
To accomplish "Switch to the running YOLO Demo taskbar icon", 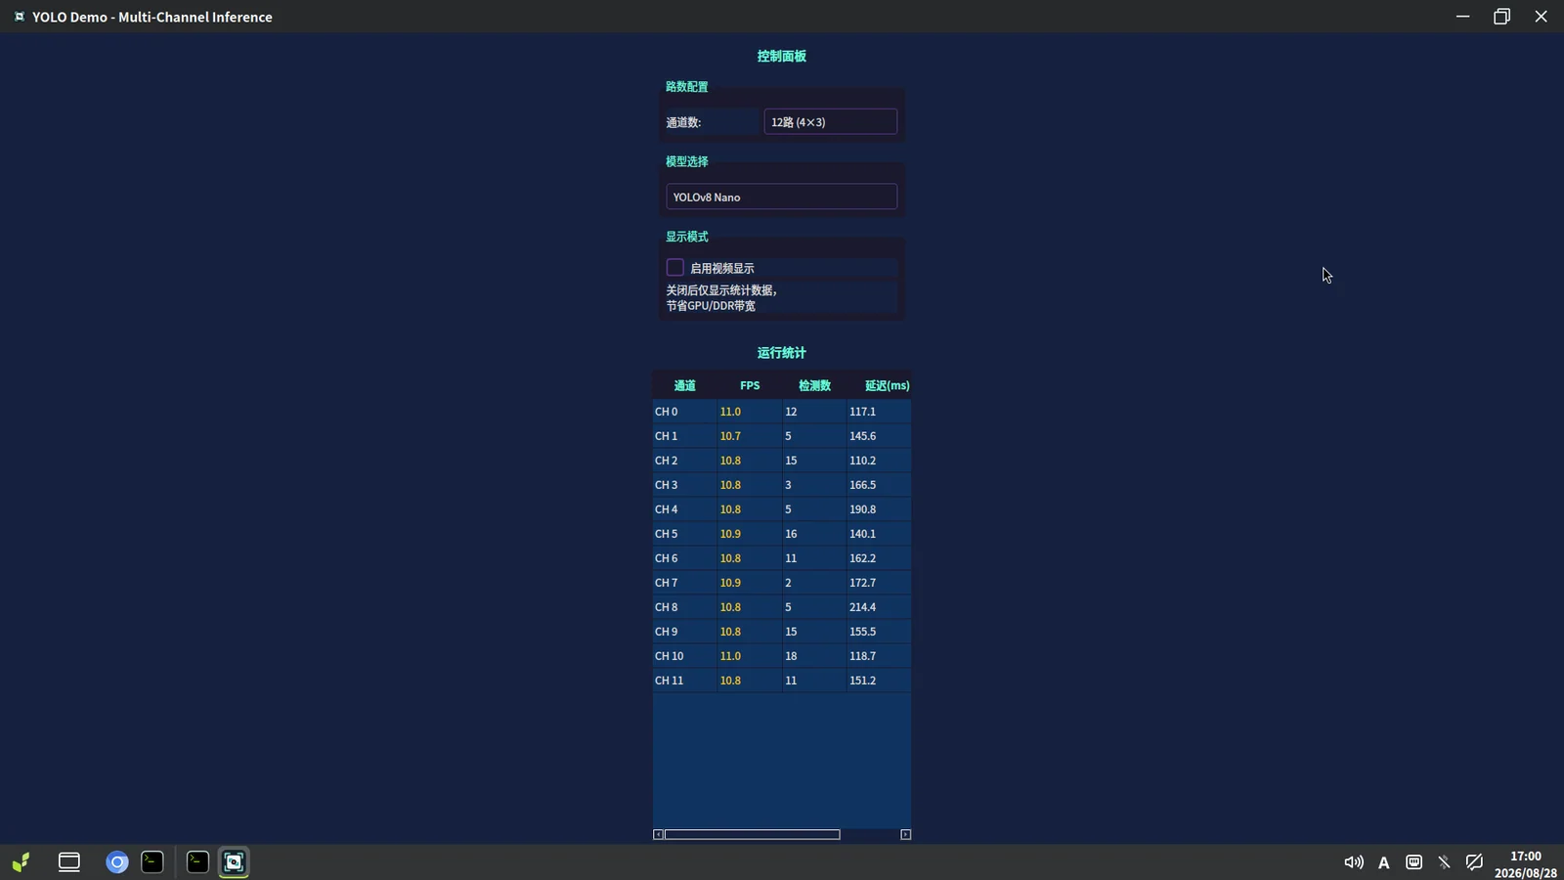I will point(234,862).
